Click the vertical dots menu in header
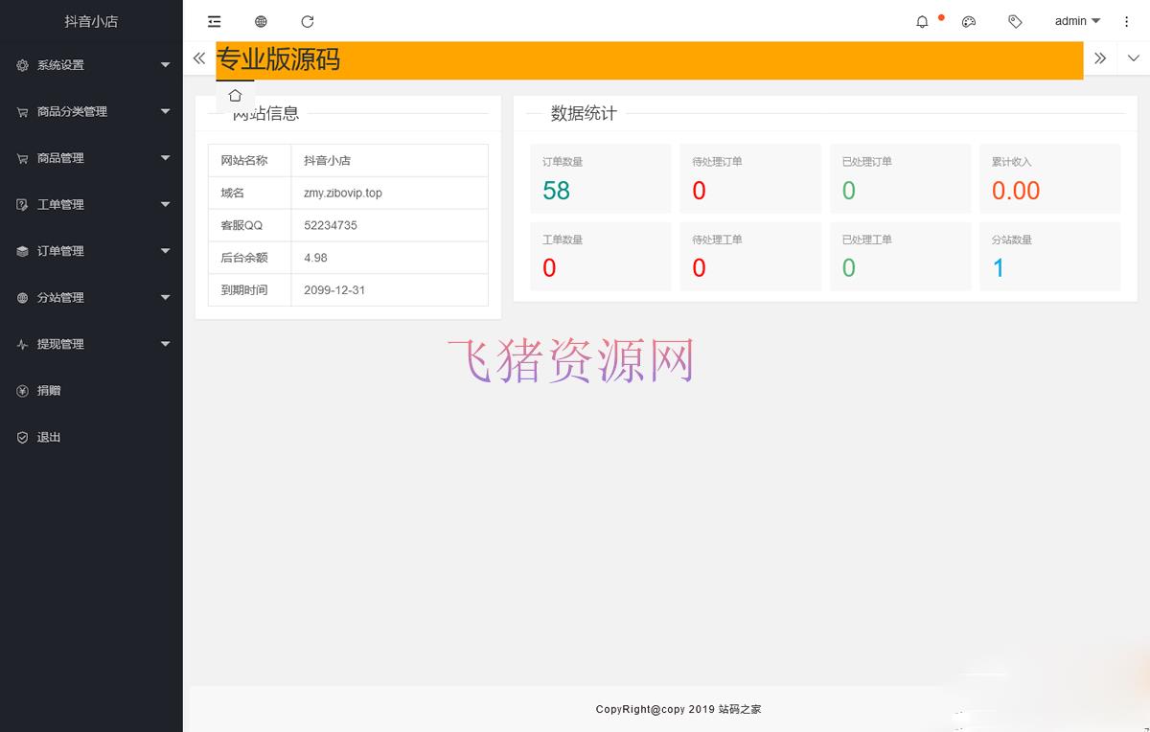The image size is (1150, 732). coord(1126,21)
